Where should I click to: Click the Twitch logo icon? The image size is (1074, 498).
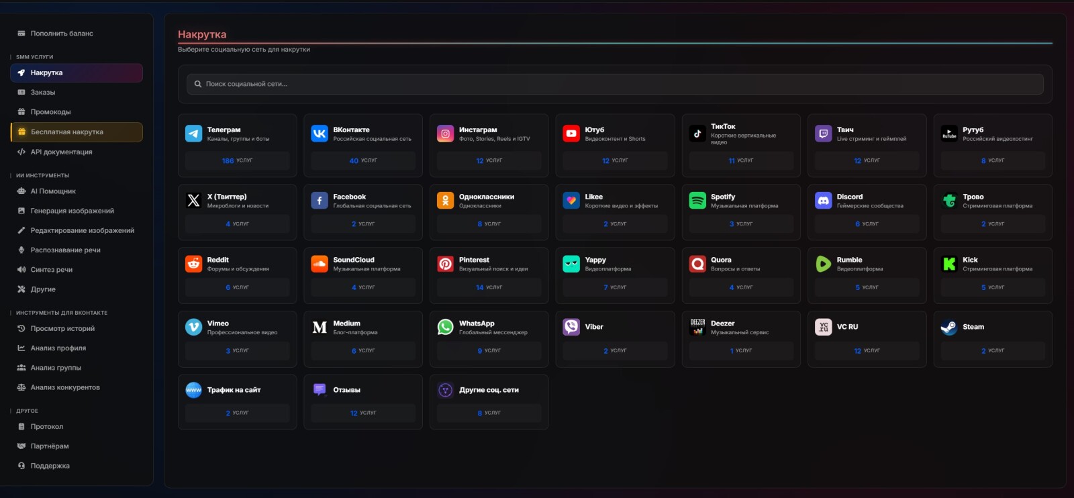(823, 134)
